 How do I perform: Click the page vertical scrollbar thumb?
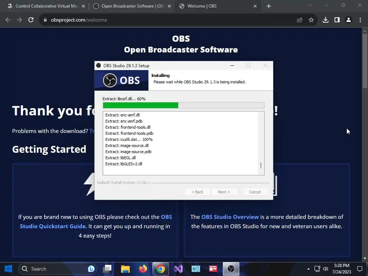[x=365, y=61]
